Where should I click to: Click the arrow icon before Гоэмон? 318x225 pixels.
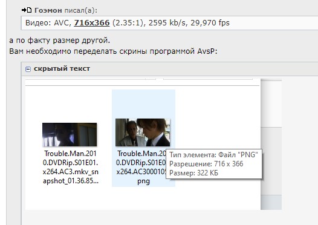(x=24, y=10)
